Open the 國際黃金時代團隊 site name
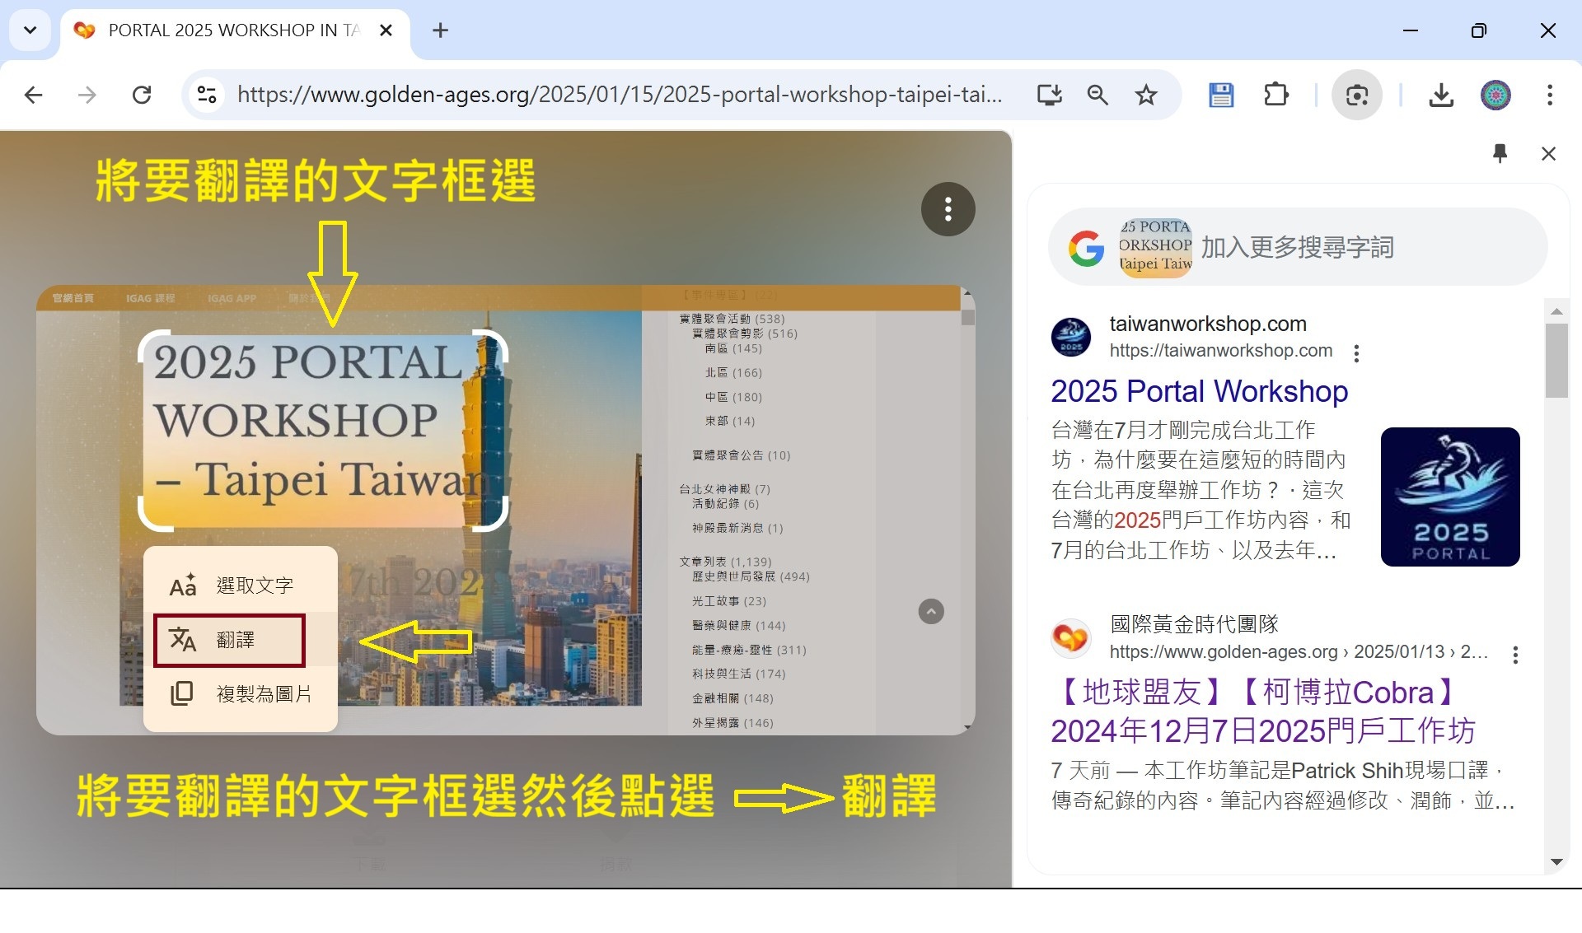This screenshot has width=1582, height=933. (1194, 624)
